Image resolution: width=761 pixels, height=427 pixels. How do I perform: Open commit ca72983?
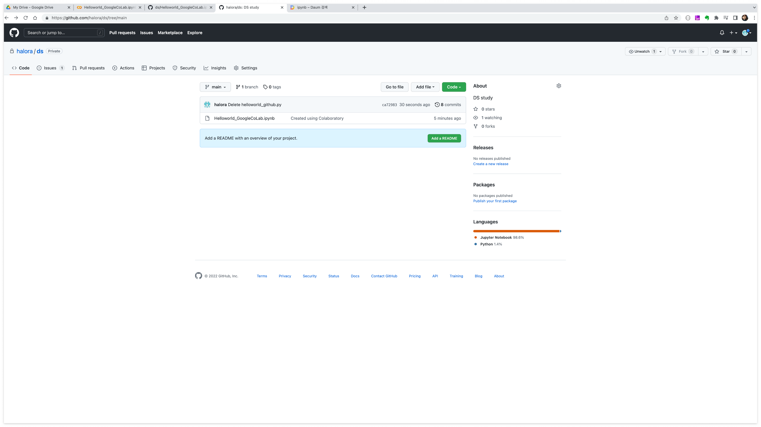389,105
